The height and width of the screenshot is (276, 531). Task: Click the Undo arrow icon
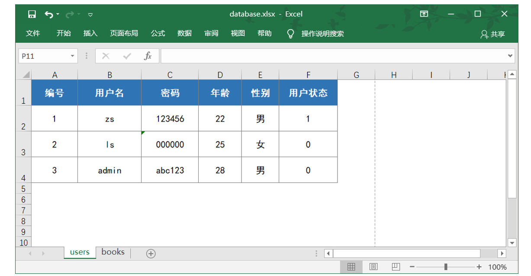[48, 13]
